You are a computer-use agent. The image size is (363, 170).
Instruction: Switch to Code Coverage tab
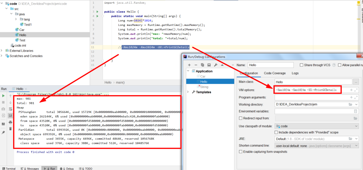[275, 73]
